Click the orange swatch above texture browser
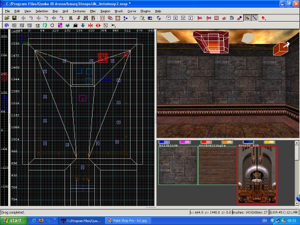300x225 pixels. [x=227, y=142]
